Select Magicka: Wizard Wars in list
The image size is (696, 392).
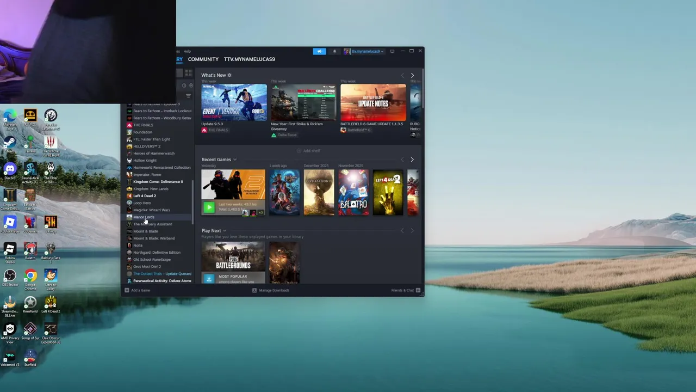point(160,210)
